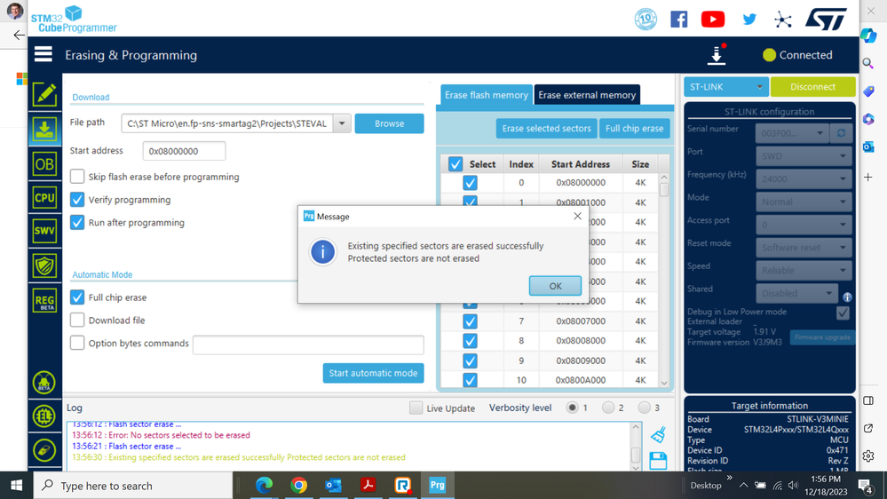Open the Reset mode dropdown
887x499 pixels.
click(804, 247)
